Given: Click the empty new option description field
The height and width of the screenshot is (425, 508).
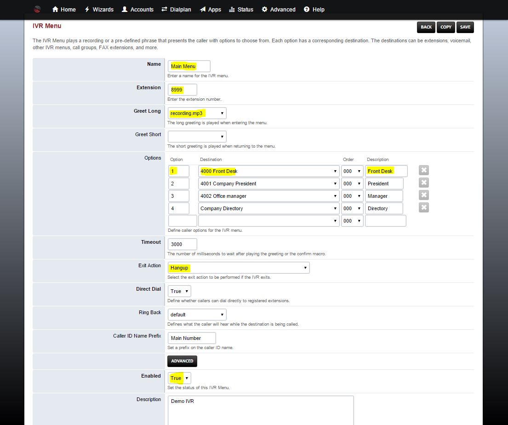Looking at the screenshot, I should 386,221.
